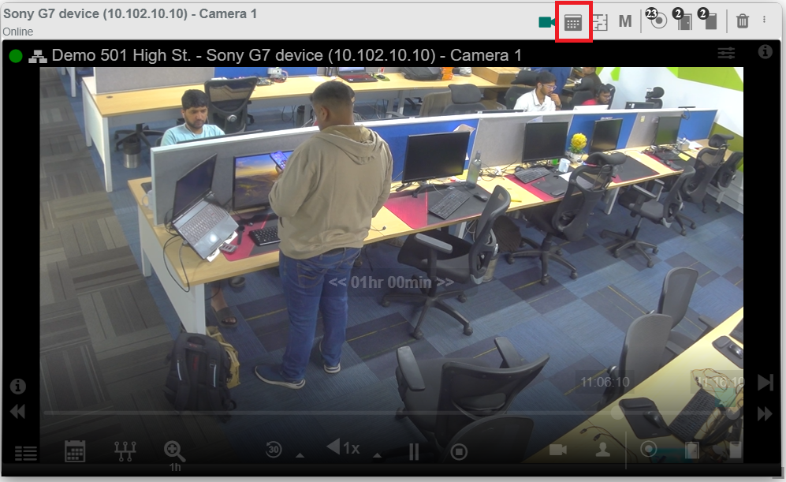Open the highlighted calendar search icon

573,21
